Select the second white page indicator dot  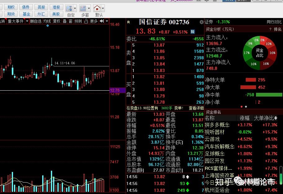point(246,107)
